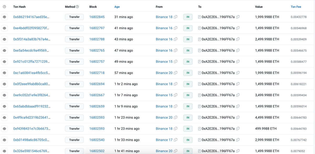Select the 4,499.9988 ETH value
315x154 pixels.
267,118
